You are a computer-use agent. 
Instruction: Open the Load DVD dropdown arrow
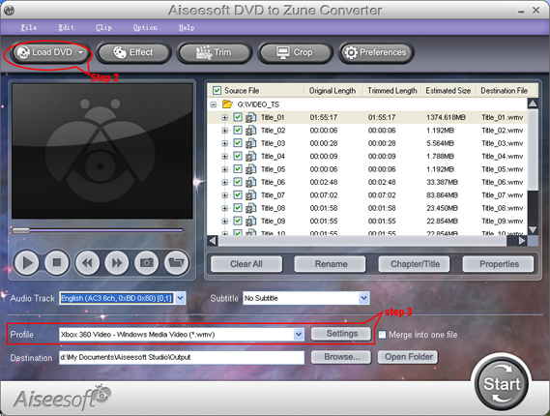point(80,52)
